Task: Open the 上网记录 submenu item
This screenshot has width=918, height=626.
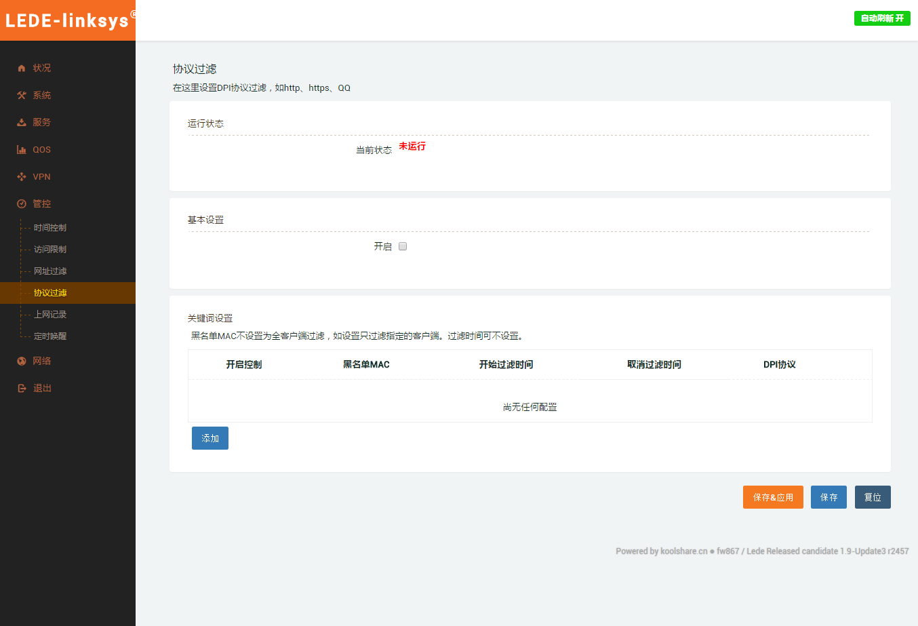Action: (x=50, y=315)
